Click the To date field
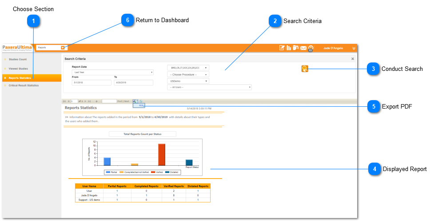434x222 pixels. click(133, 82)
